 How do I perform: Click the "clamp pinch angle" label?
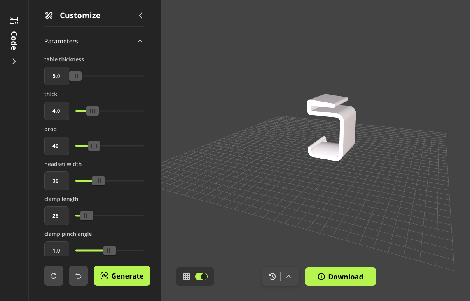click(68, 234)
